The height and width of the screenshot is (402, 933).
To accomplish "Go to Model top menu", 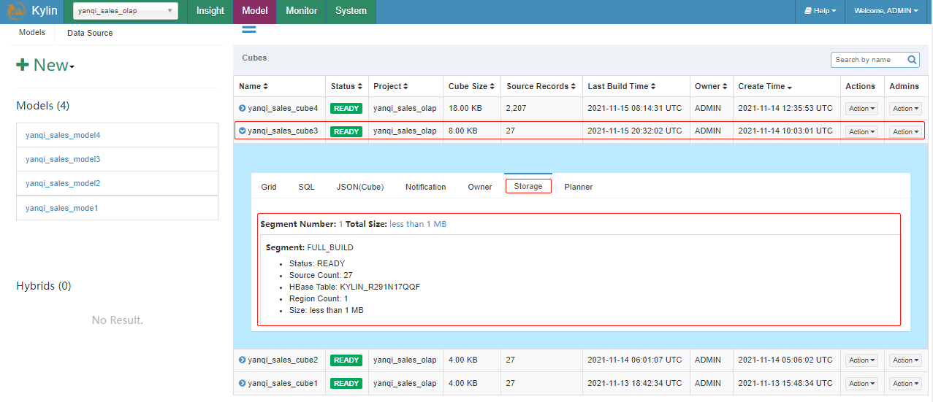I will (x=254, y=11).
